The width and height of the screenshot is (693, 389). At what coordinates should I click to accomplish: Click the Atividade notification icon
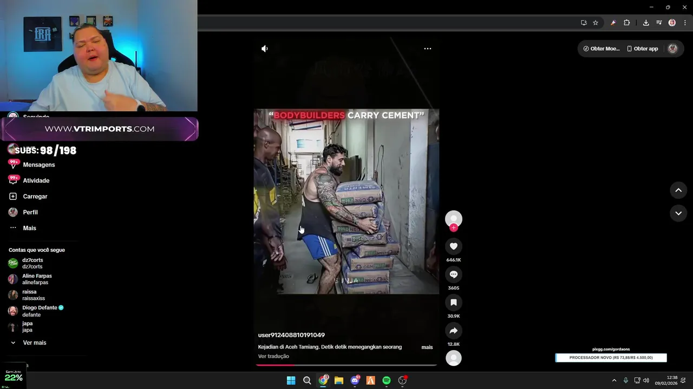click(13, 180)
